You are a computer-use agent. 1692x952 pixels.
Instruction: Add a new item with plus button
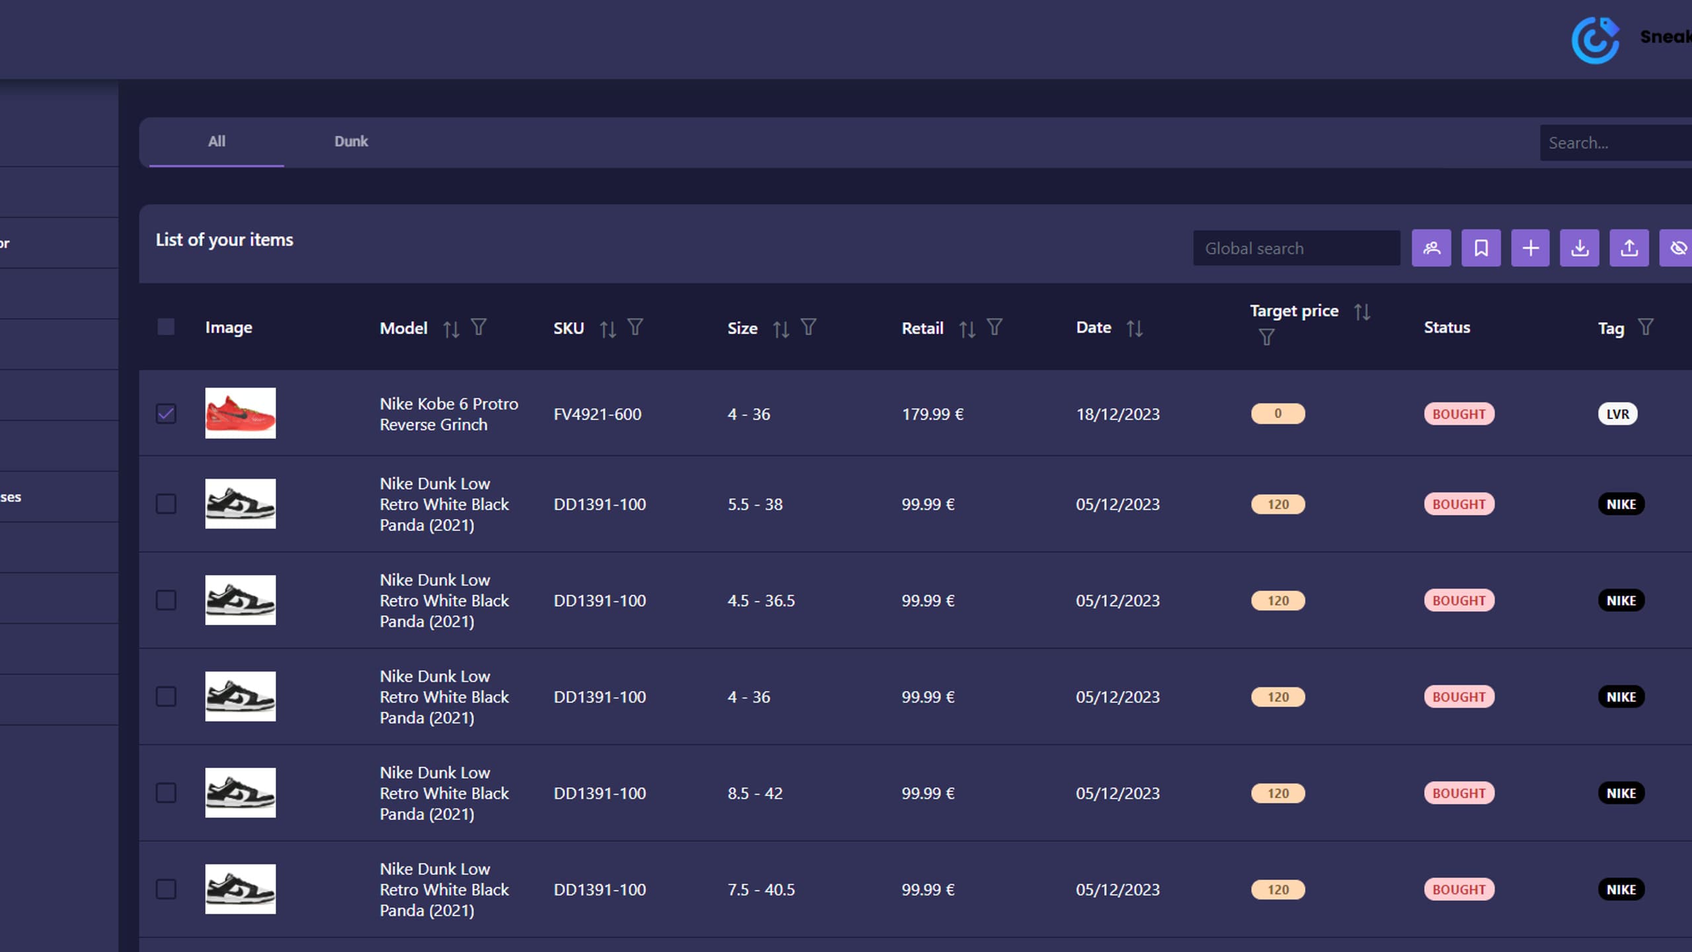point(1530,248)
